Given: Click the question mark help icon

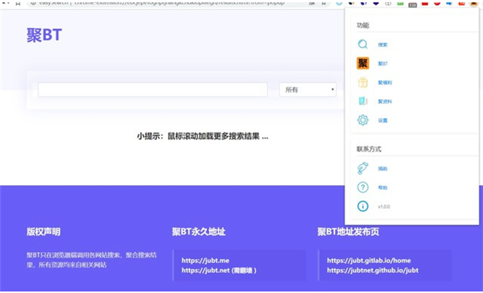Looking at the screenshot, I should pyautogui.click(x=362, y=187).
